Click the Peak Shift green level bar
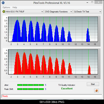This screenshot has height=104, width=104. pos(31,89)
